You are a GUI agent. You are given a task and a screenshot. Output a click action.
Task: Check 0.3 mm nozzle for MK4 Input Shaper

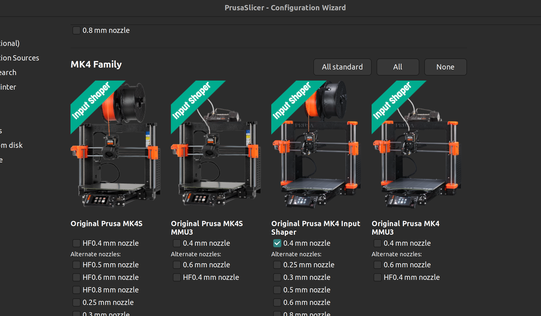277,277
